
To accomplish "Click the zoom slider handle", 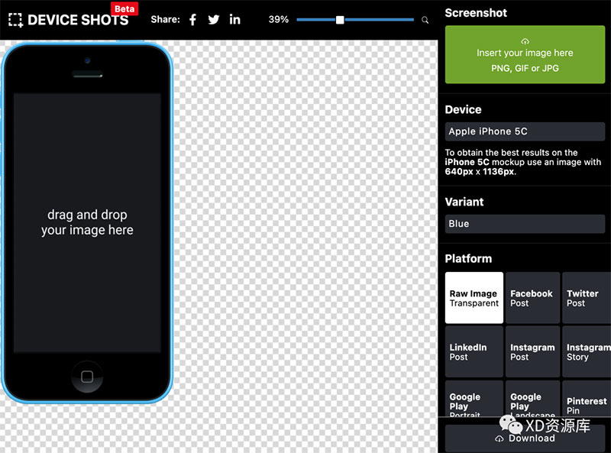I will click(x=340, y=20).
